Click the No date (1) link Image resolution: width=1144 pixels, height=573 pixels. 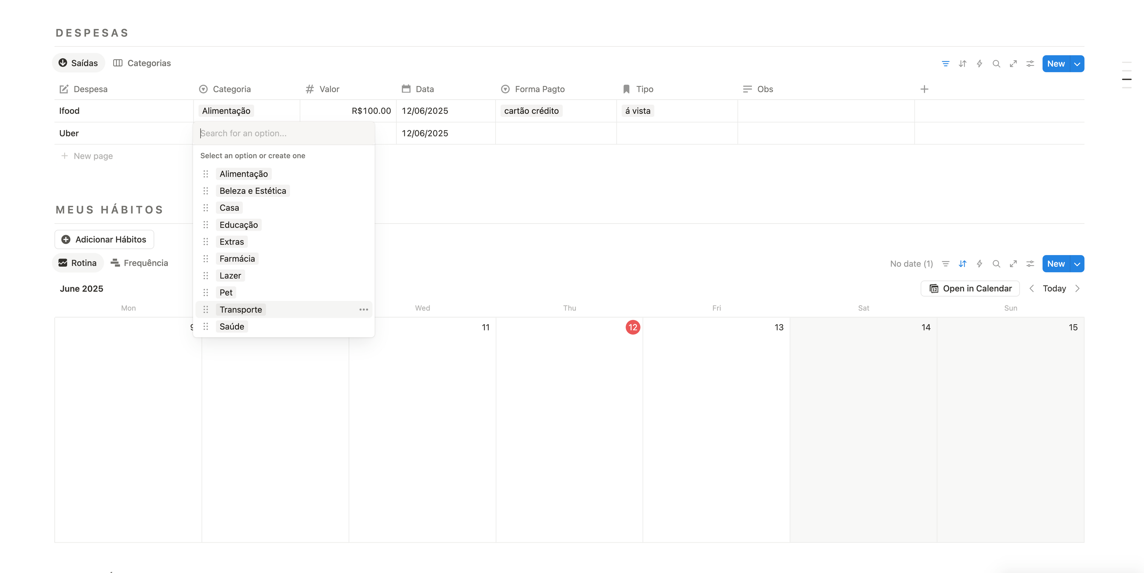tap(911, 264)
